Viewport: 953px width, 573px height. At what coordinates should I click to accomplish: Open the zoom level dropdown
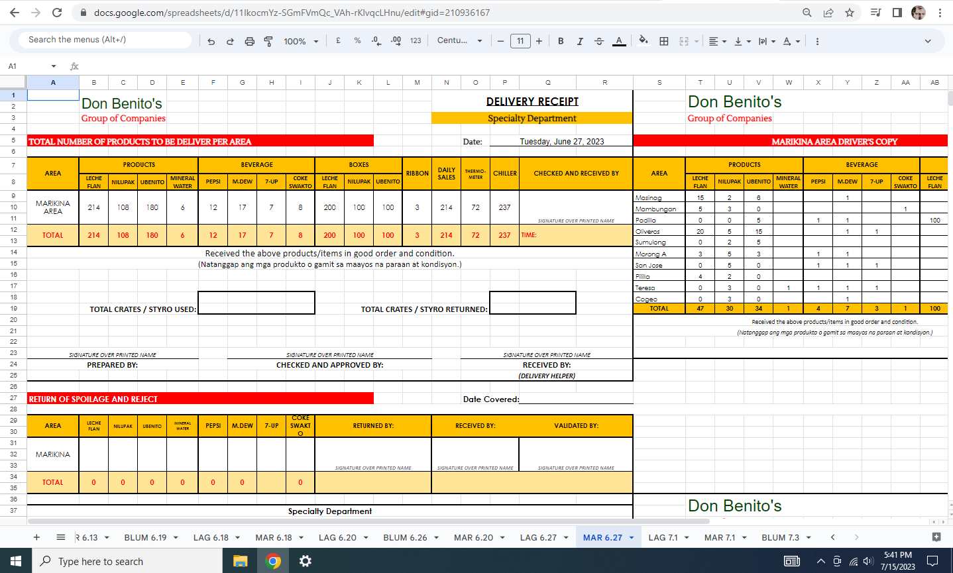(x=301, y=41)
